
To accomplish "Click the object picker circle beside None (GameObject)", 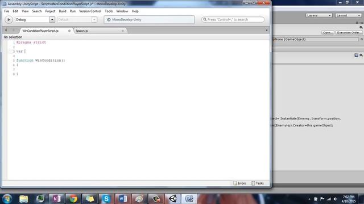I will 362,39.
